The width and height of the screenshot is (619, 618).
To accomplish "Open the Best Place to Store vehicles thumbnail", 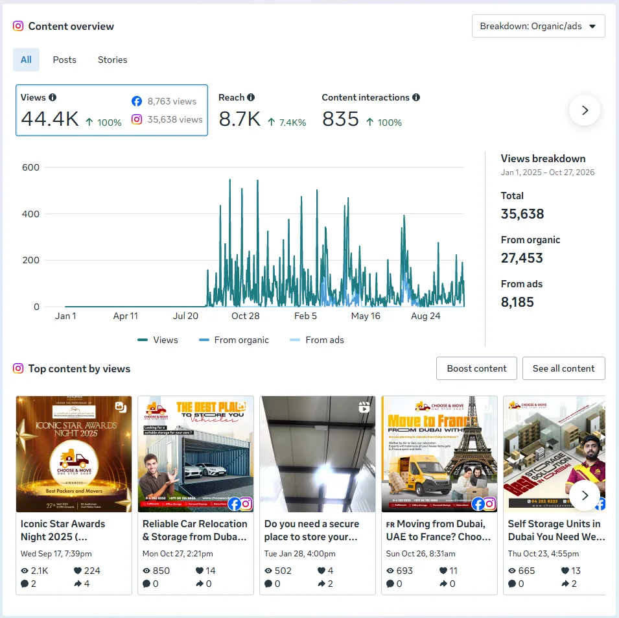I will 196,454.
